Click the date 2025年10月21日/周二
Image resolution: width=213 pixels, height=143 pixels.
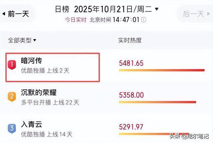[x=113, y=9]
